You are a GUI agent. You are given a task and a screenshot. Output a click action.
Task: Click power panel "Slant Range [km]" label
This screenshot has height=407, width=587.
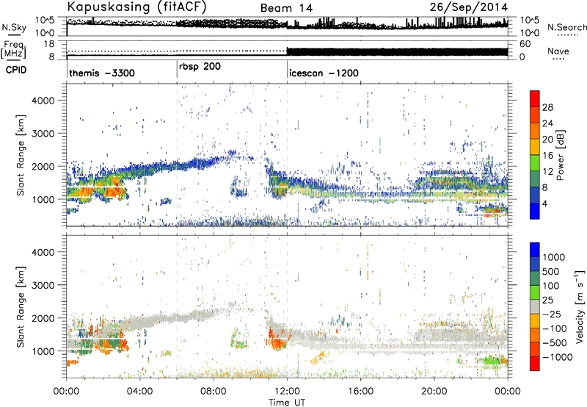click(x=21, y=155)
